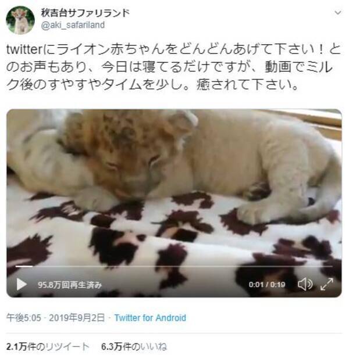The height and width of the screenshot is (355, 349).
Task: Open the tweet options chevron menu
Action: tap(338, 13)
